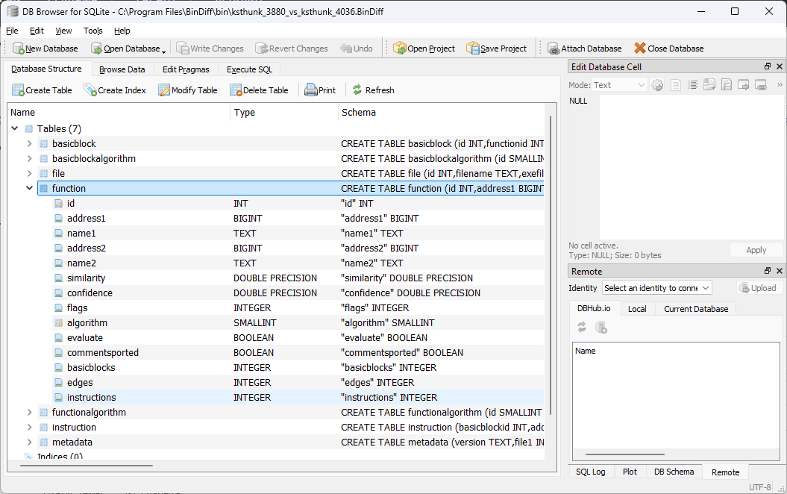Click the Delete Table icon
The width and height of the screenshot is (787, 494).
coord(236,90)
